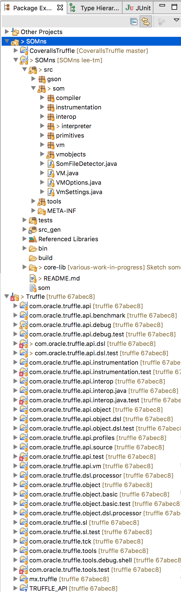Select com.oracle.truffle.sl.test project

pos(91,532)
